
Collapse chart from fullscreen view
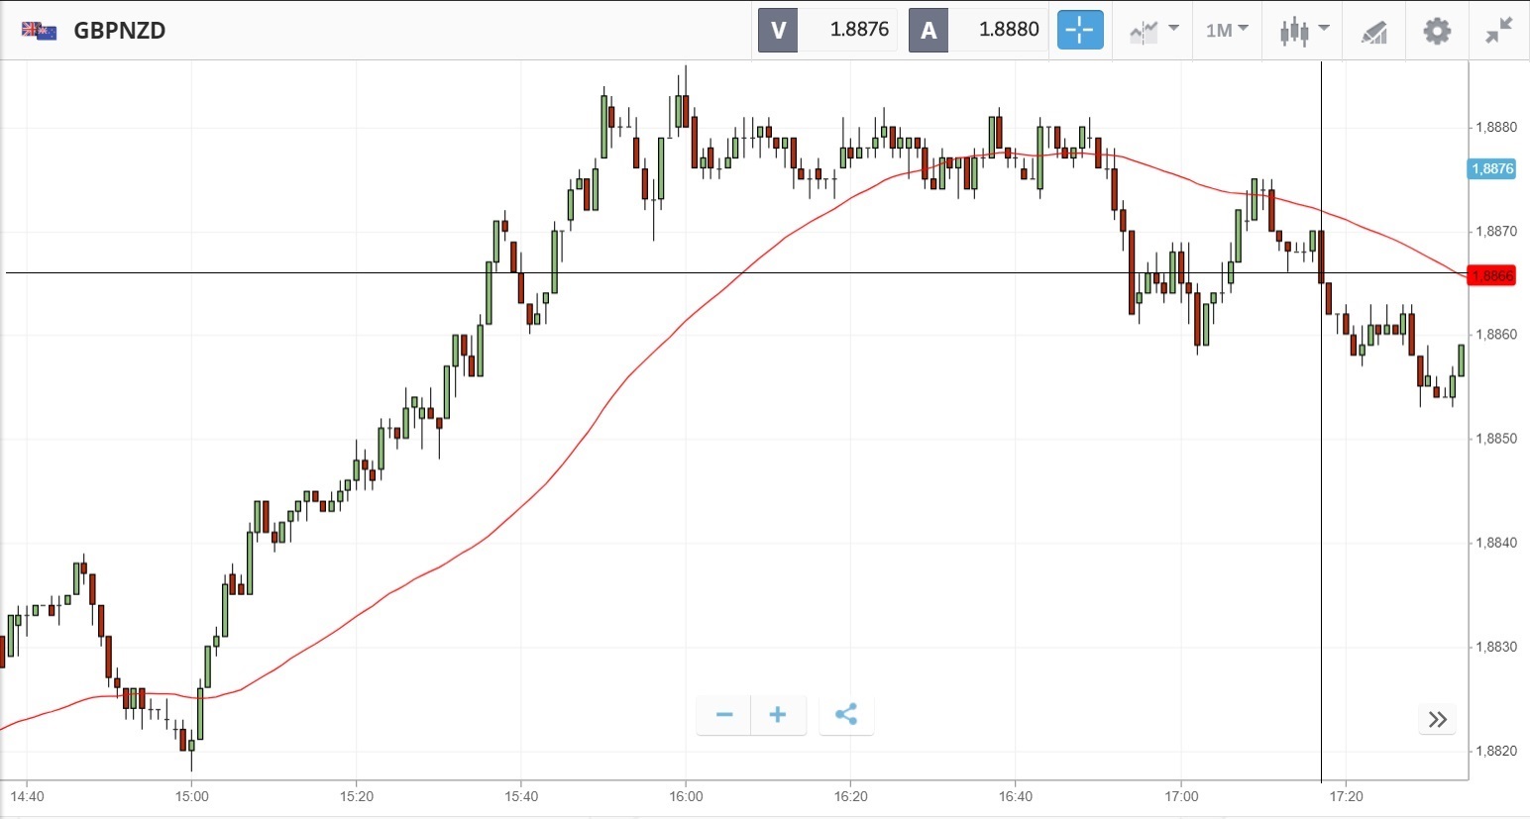[1498, 31]
